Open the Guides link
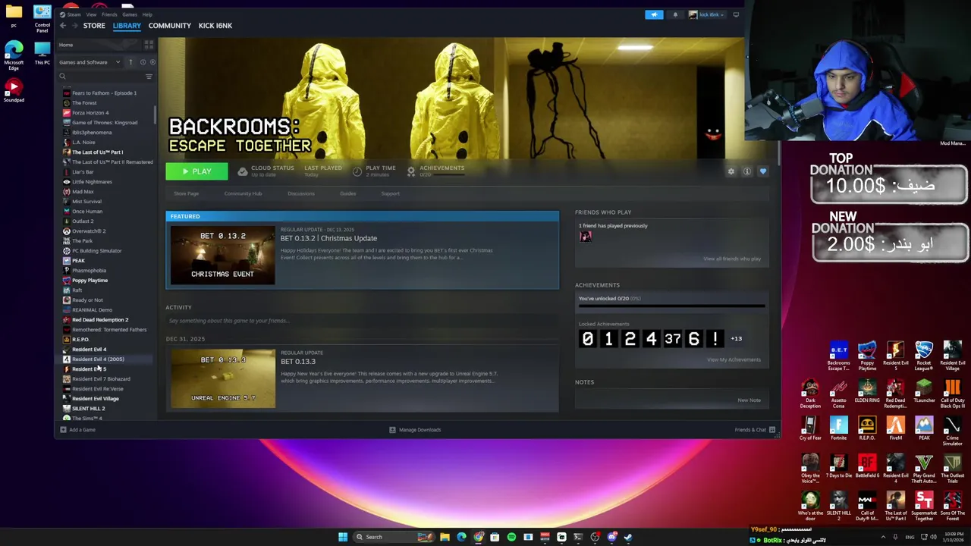 pos(348,193)
